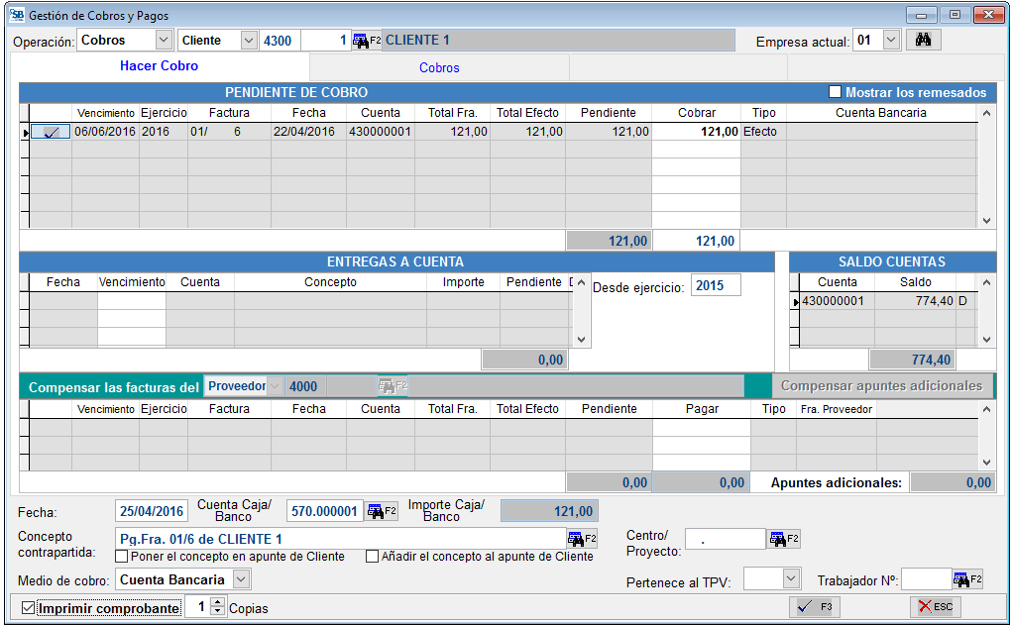The height and width of the screenshot is (625, 1012).
Task: Click the binoculars button beside Empresa actual
Action: [923, 41]
